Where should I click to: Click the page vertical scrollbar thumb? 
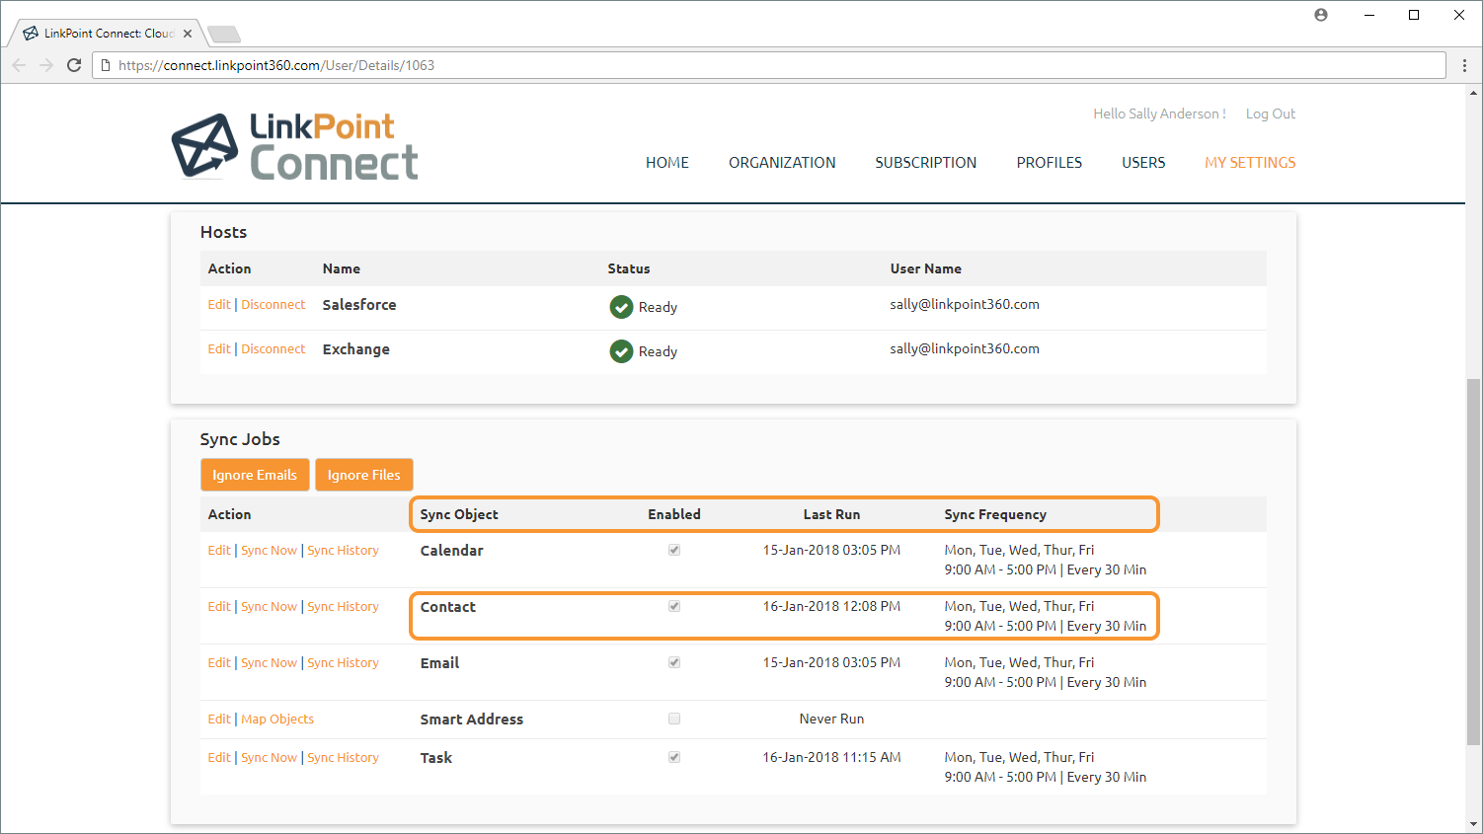click(x=1473, y=562)
